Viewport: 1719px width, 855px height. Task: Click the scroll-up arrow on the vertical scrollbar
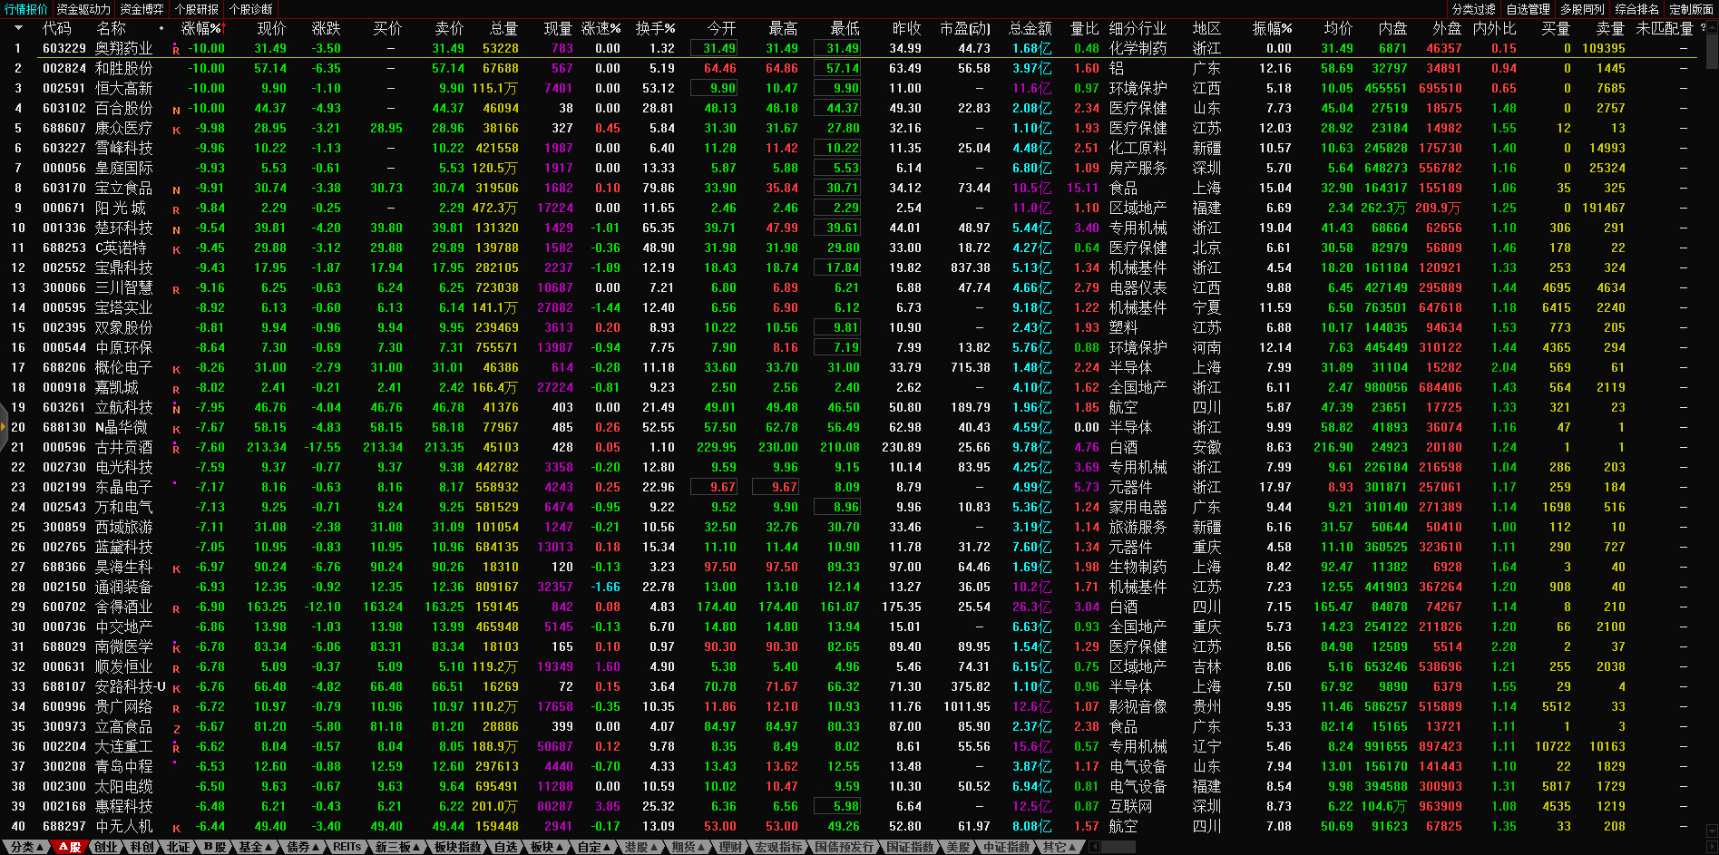[x=1711, y=26]
